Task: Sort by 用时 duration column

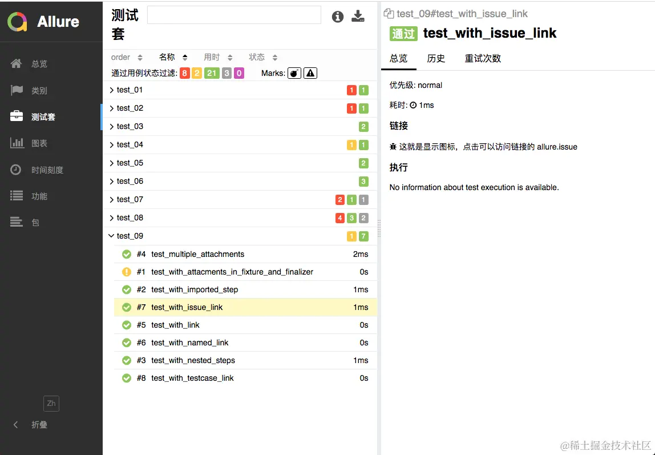Action: [x=218, y=57]
